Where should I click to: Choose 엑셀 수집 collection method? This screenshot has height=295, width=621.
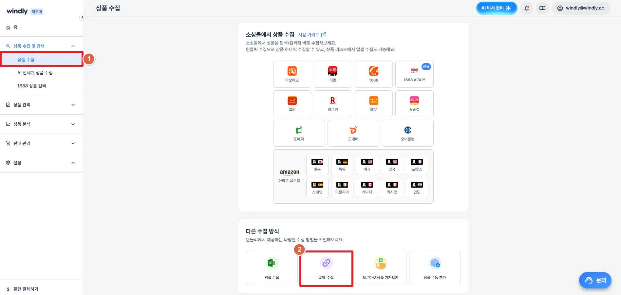click(272, 268)
